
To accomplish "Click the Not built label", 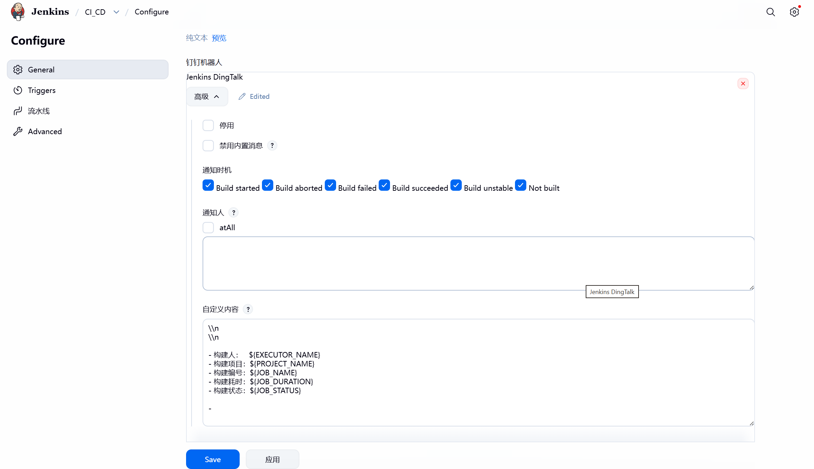I will click(544, 188).
